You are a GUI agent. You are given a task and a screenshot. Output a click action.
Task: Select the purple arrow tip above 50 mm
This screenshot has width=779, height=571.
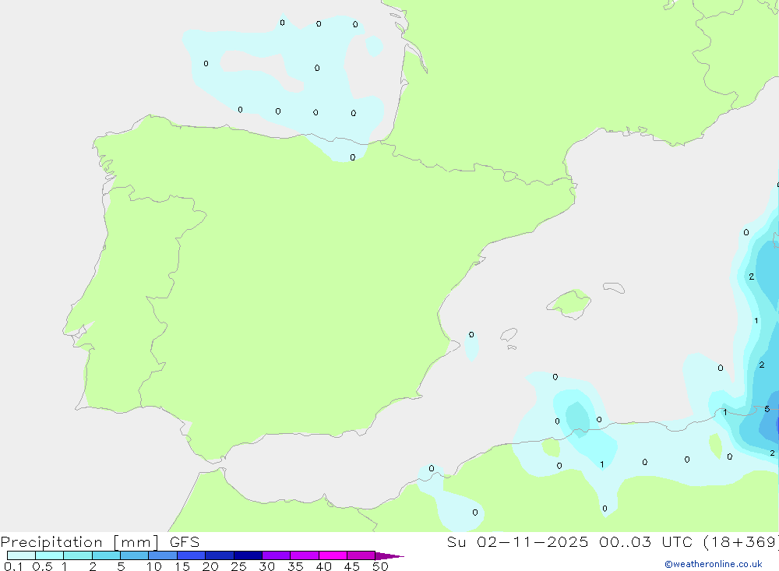[389, 555]
